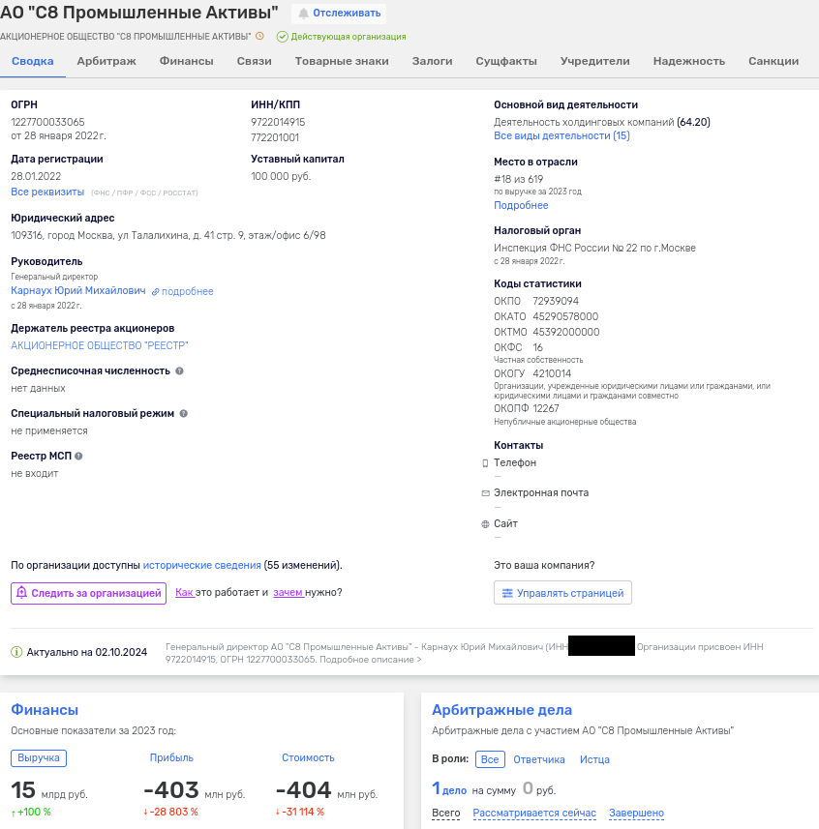Click the chain link icon before подробнее

pos(156,292)
